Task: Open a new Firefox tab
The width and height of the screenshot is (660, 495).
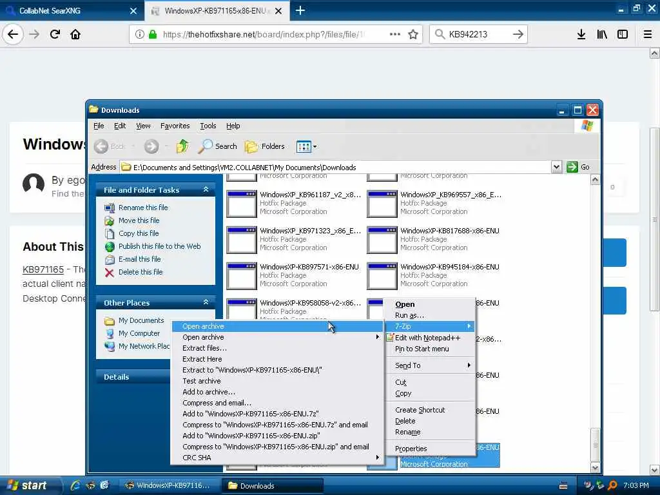Action: click(x=300, y=10)
